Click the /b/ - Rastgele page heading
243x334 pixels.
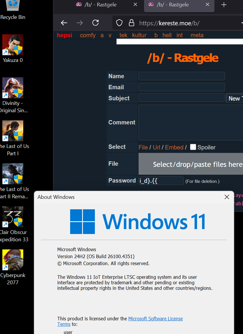[183, 58]
